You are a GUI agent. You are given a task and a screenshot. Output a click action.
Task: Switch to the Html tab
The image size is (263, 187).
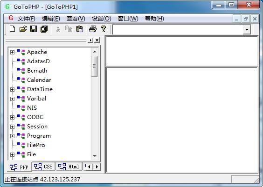(x=69, y=167)
